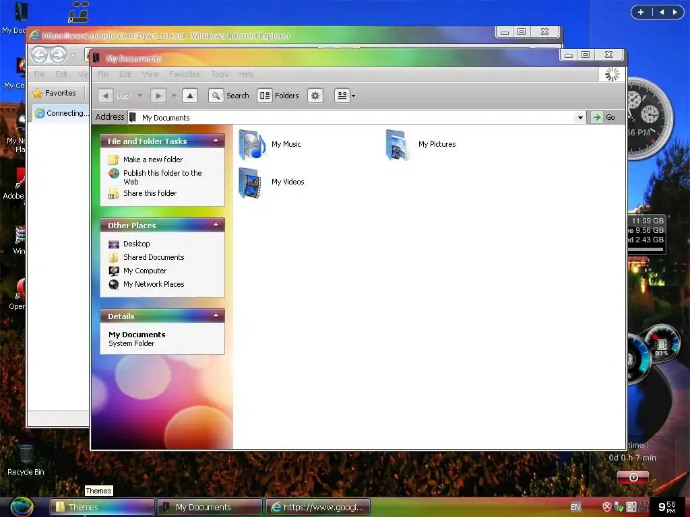This screenshot has width=690, height=517.
Task: Click the Forward arrow toolbar button
Action: [158, 96]
